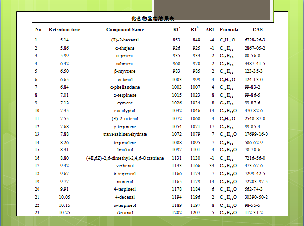The height and width of the screenshot is (226, 304).
Task: Click CAS number 6728-26-3
Action: coord(254,40)
